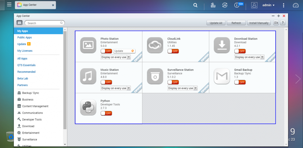Click the search field magnifier icon
The image size is (303, 148).
[x=61, y=23]
